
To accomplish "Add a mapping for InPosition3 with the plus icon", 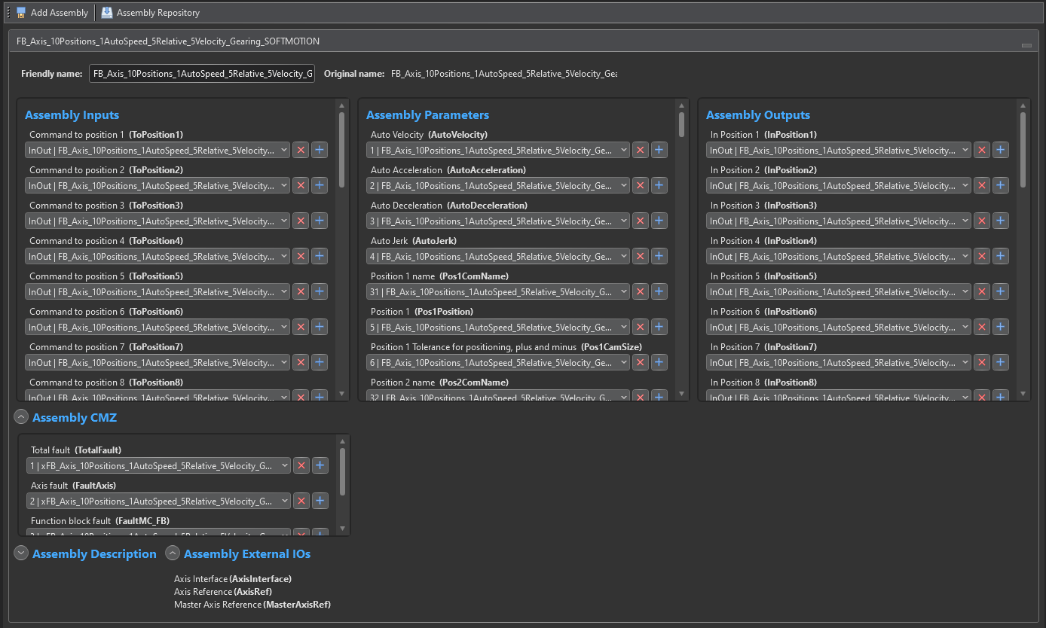I will 1001,221.
